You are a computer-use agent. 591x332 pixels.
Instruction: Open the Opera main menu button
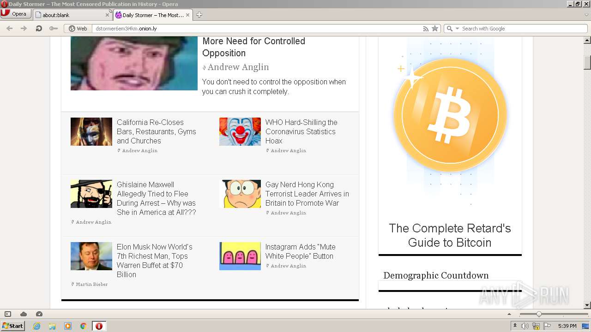click(x=16, y=14)
